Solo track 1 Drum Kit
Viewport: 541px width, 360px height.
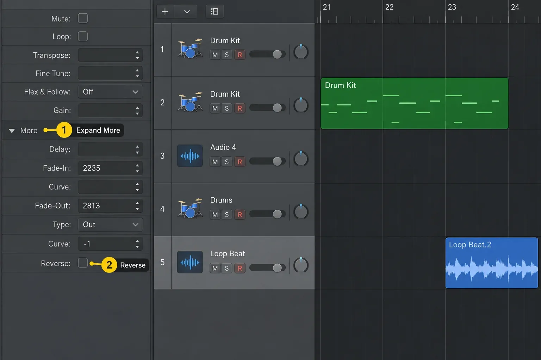[227, 55]
